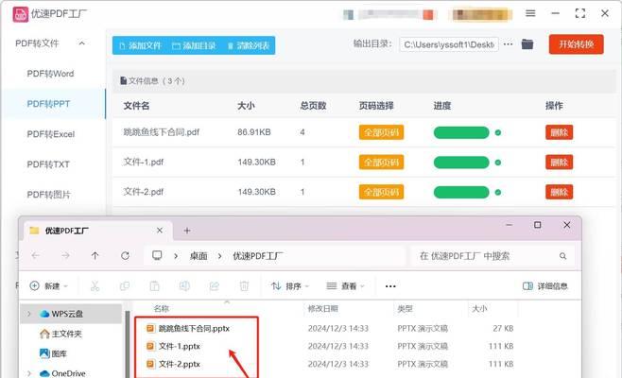The width and height of the screenshot is (622, 378).
Task: Click 全部页码 for 文件-1.pdf
Action: [x=381, y=163]
